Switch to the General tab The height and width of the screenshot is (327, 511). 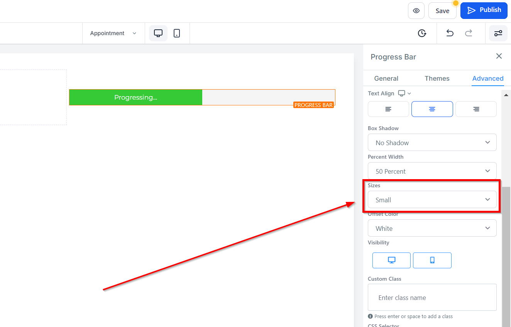coord(386,78)
